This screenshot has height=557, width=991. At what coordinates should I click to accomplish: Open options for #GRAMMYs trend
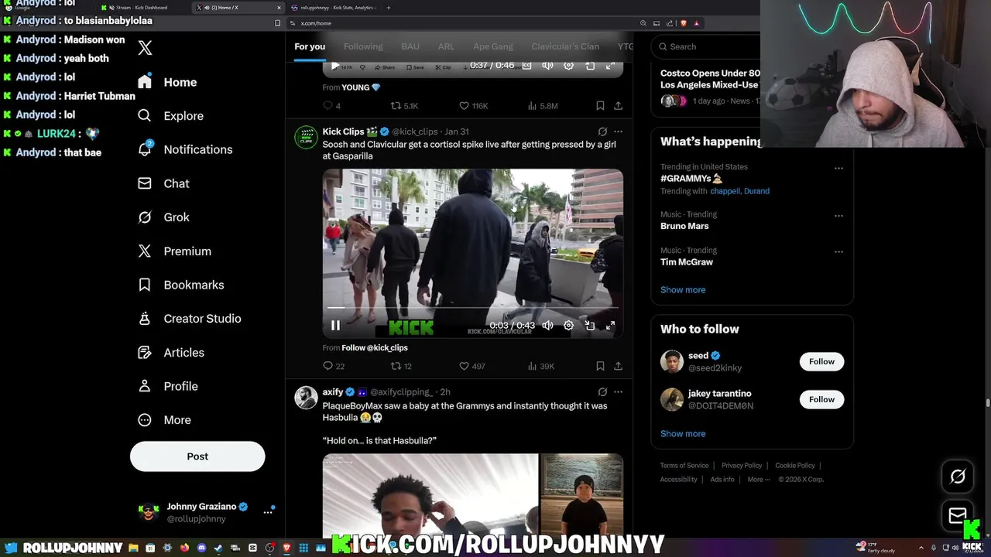click(x=838, y=168)
